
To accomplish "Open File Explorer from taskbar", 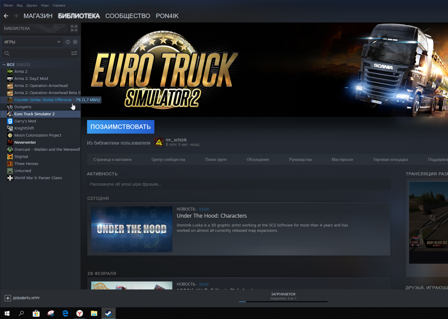I will (94, 313).
